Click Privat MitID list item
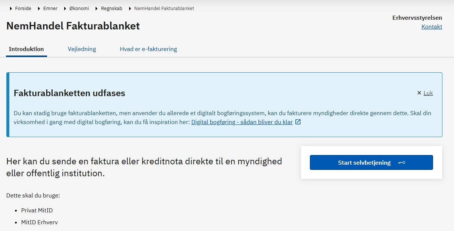This screenshot has height=231, width=454. (37, 211)
